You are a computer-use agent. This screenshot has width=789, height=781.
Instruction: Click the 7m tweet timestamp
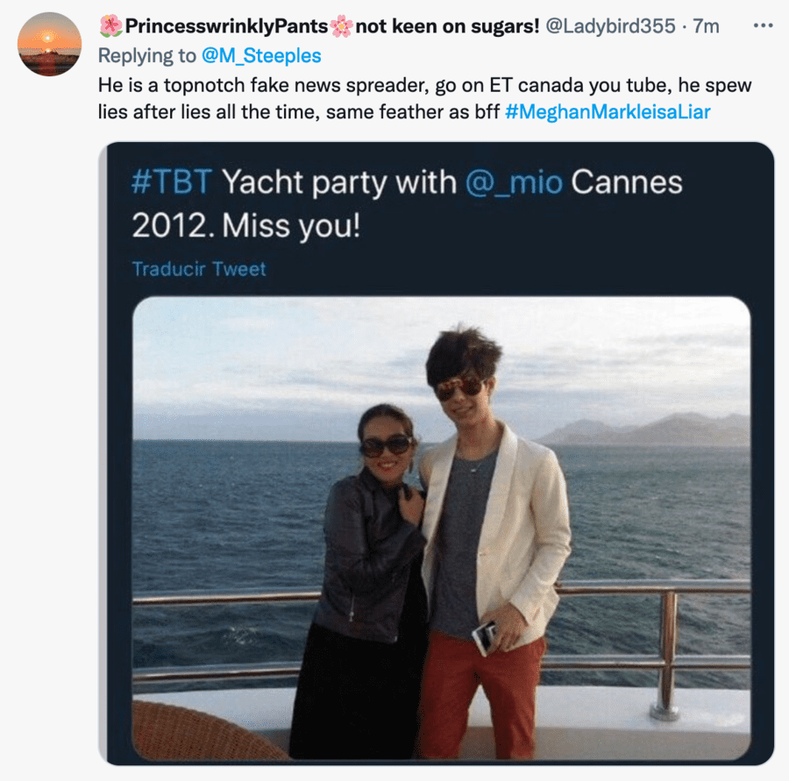click(x=706, y=26)
